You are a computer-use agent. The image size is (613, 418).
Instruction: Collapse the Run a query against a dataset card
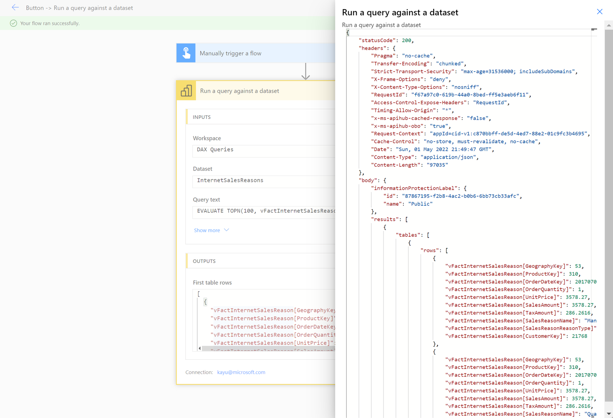click(x=256, y=91)
